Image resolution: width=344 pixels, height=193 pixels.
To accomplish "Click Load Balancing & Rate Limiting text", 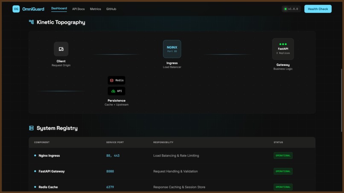I will [176, 156].
